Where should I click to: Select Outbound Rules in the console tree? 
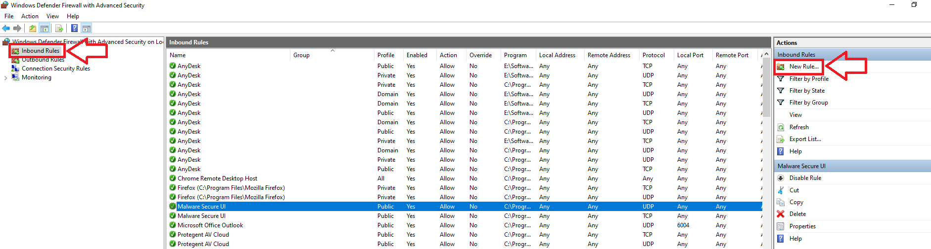[x=43, y=60]
